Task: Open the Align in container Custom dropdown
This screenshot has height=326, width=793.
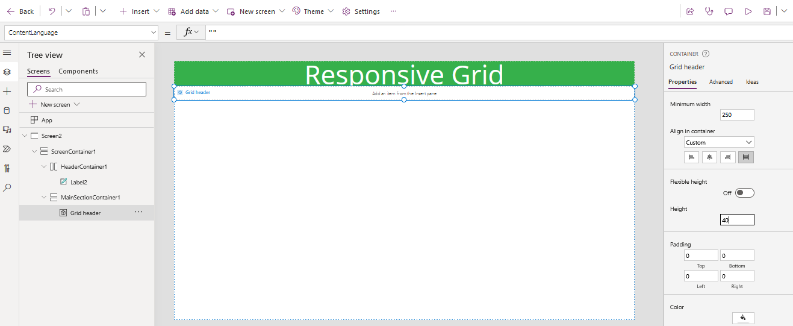Action: [x=719, y=142]
